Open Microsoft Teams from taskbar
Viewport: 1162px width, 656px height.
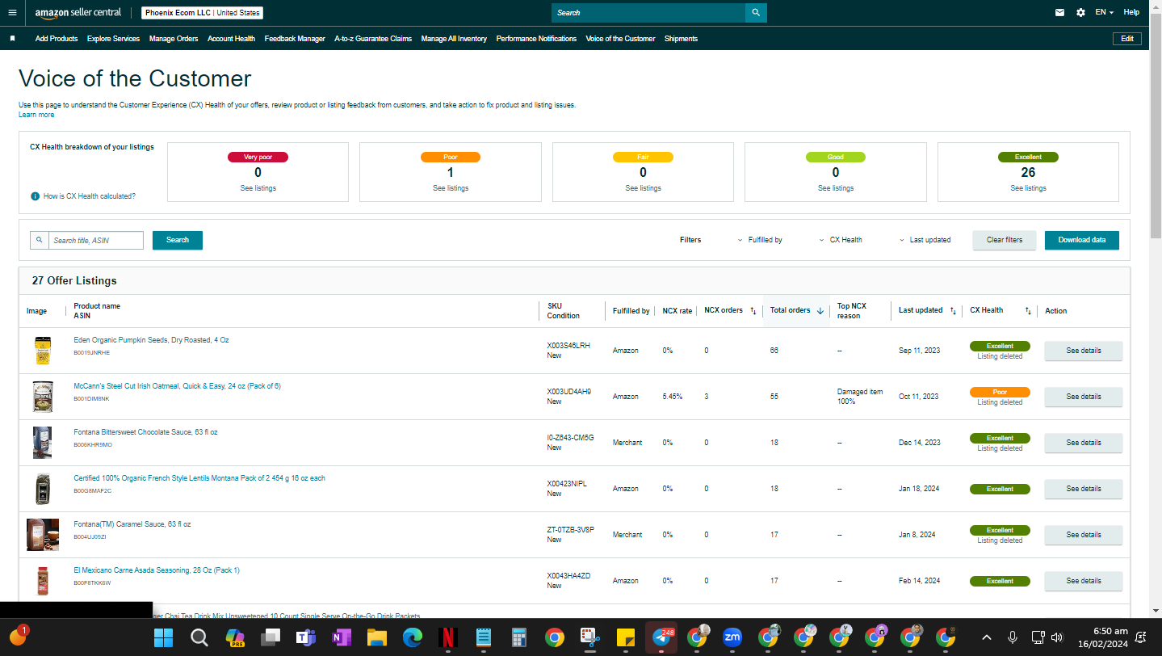click(x=306, y=637)
